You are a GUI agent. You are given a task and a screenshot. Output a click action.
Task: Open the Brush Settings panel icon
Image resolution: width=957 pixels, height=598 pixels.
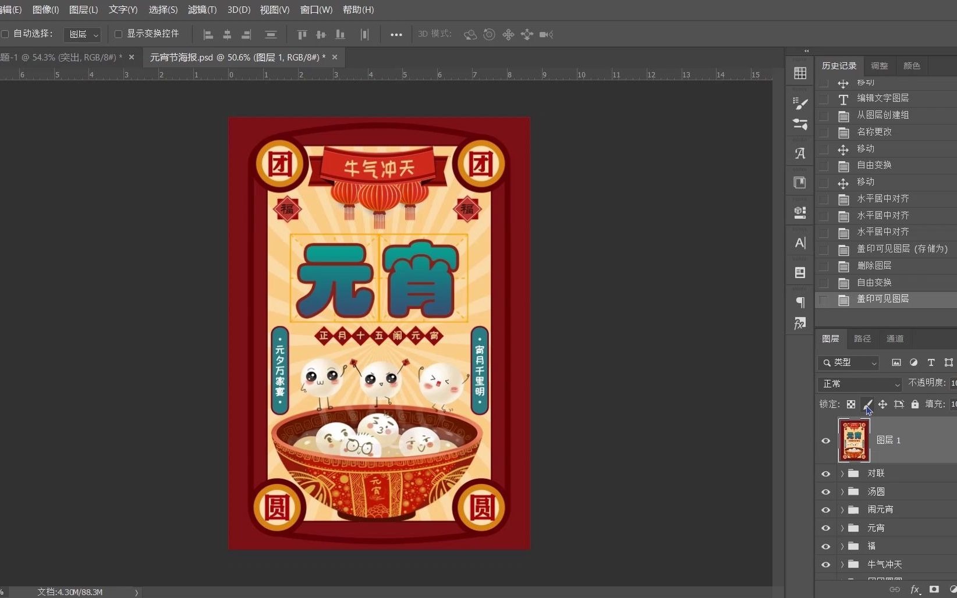(800, 104)
